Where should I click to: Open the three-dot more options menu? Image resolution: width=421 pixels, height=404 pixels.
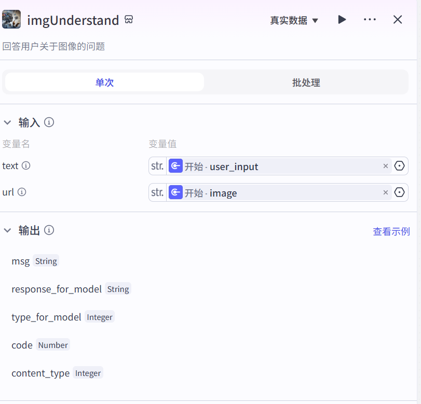pyautogui.click(x=370, y=20)
